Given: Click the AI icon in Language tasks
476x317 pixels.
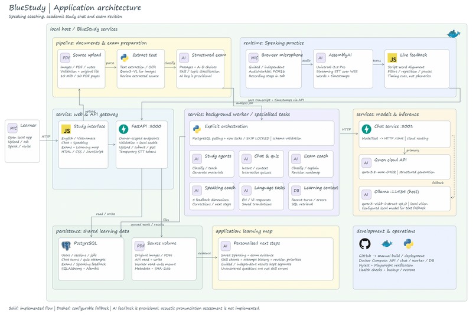Looking at the screenshot, I should point(246,191).
